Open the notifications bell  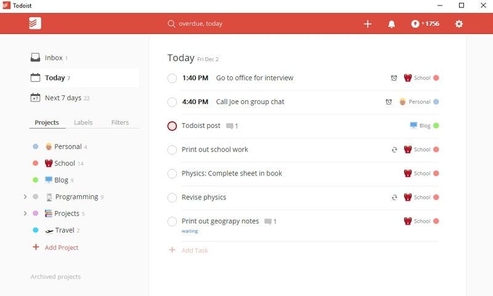tap(391, 24)
